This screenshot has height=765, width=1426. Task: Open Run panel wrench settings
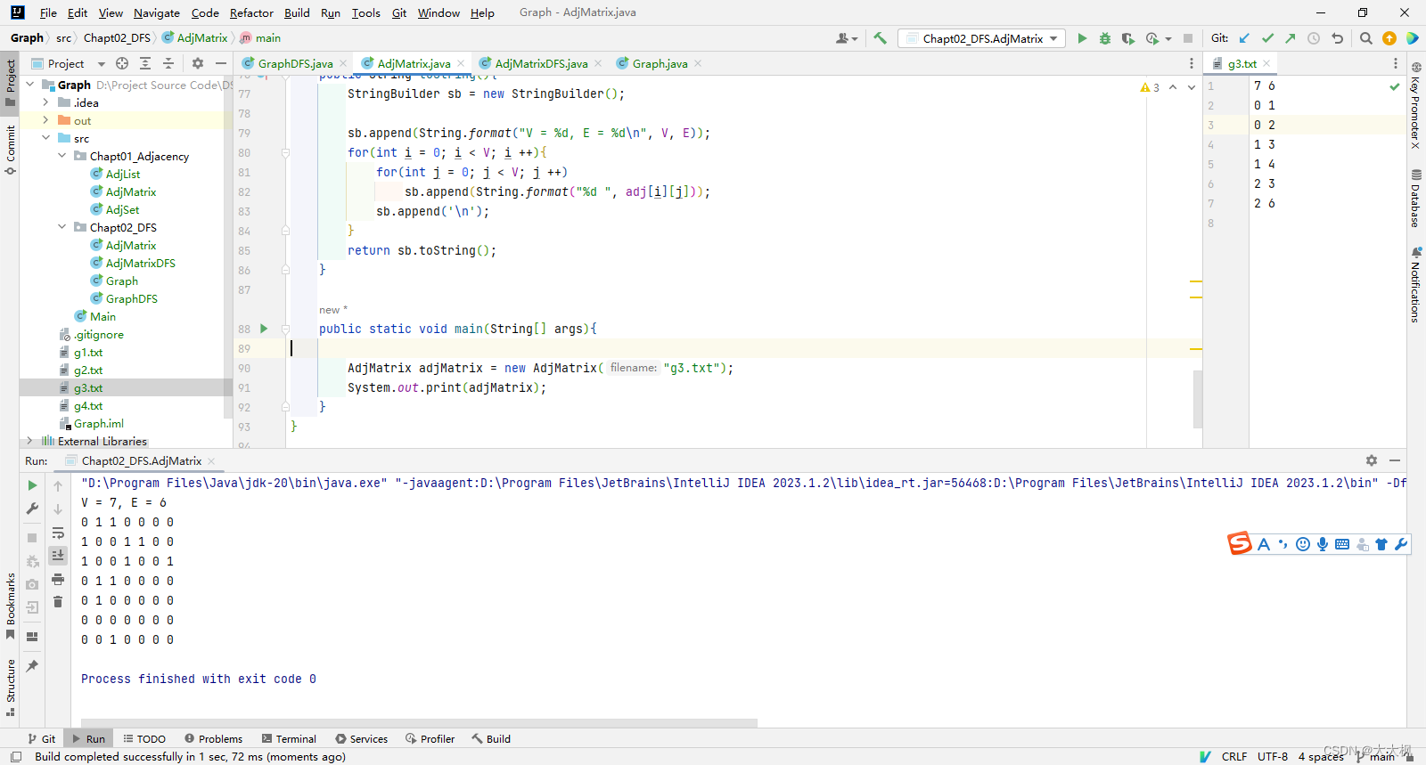tap(32, 509)
